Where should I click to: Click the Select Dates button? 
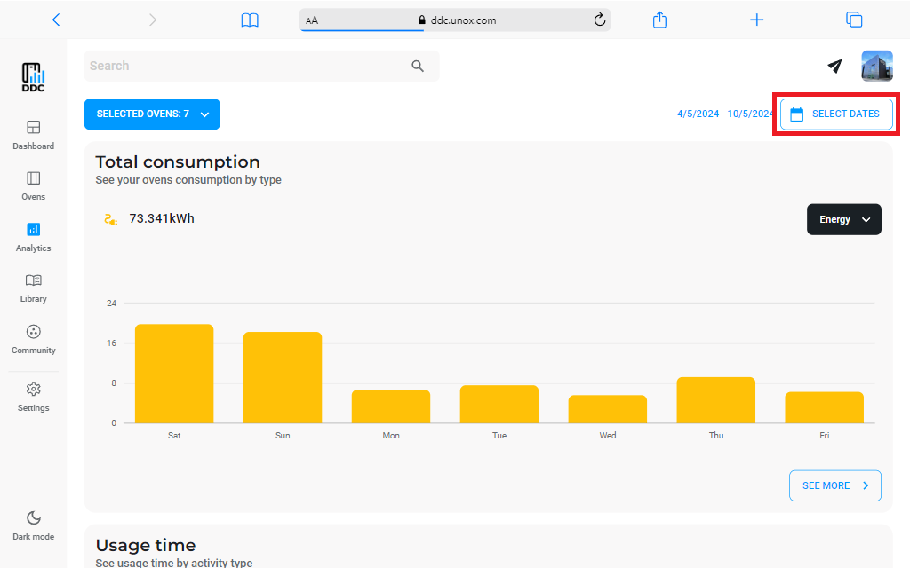pos(836,114)
